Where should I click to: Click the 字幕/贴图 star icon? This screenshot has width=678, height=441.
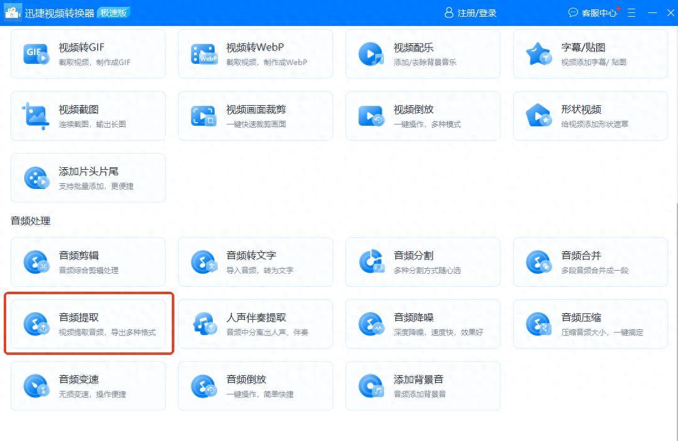(x=538, y=54)
